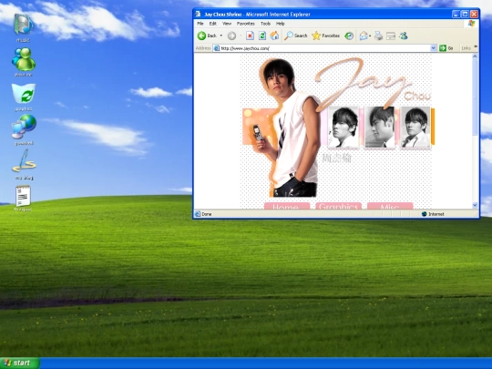Click the Windows start button
Screen dimensions: 492x369
tap(20, 363)
